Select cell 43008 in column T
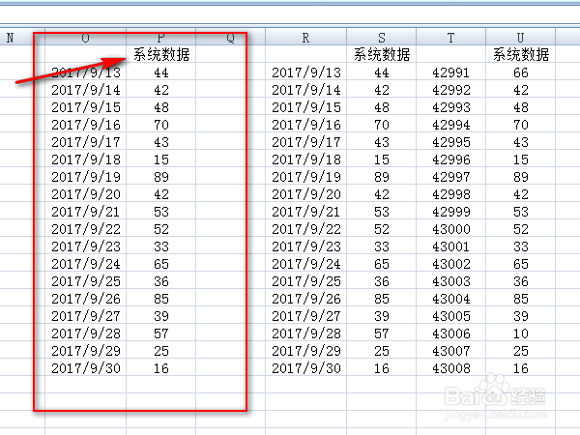The width and height of the screenshot is (580, 435). click(450, 368)
